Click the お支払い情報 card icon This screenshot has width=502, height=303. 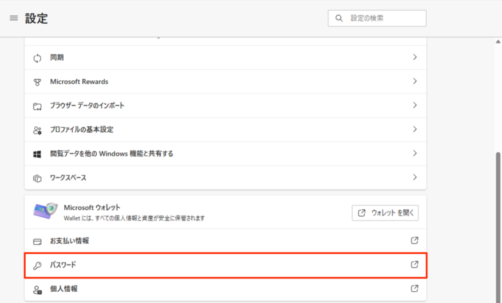pos(38,242)
